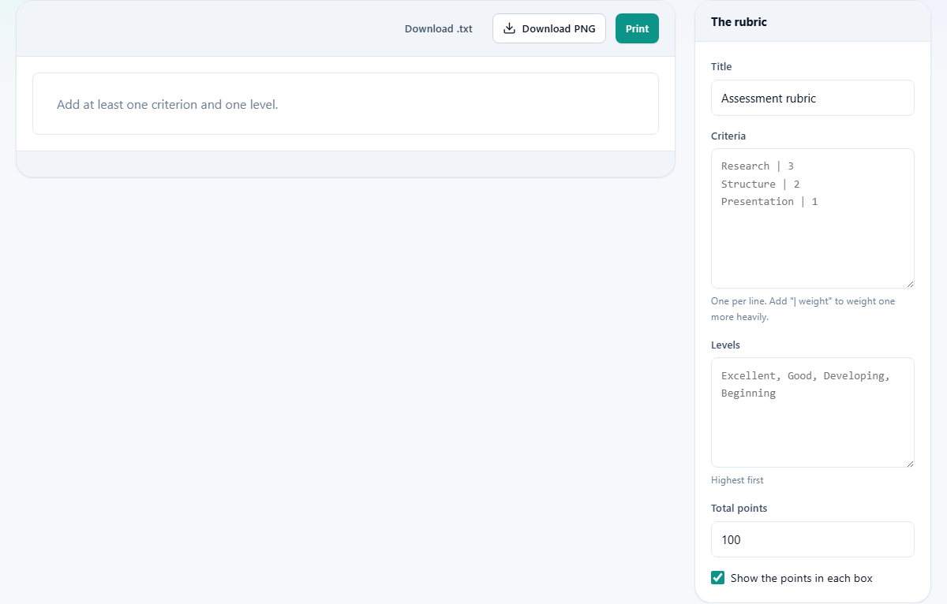Click into the Criteria text area
947x604 pixels.
click(813, 218)
